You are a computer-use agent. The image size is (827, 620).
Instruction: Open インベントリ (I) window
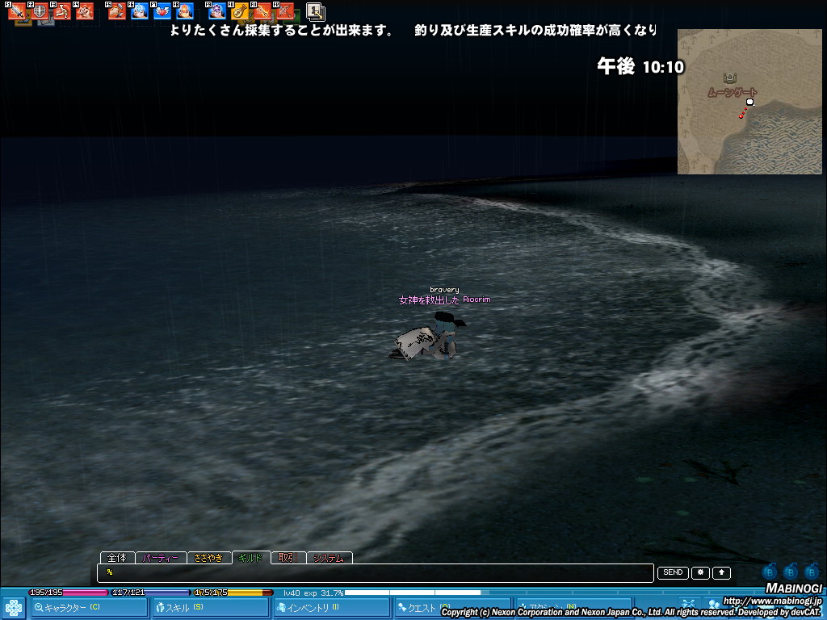[331, 608]
